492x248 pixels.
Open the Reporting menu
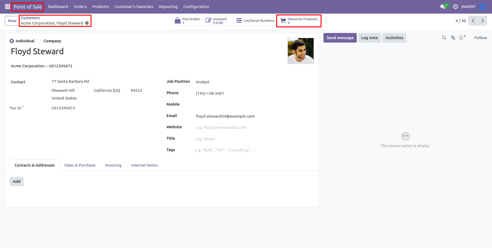(x=168, y=7)
